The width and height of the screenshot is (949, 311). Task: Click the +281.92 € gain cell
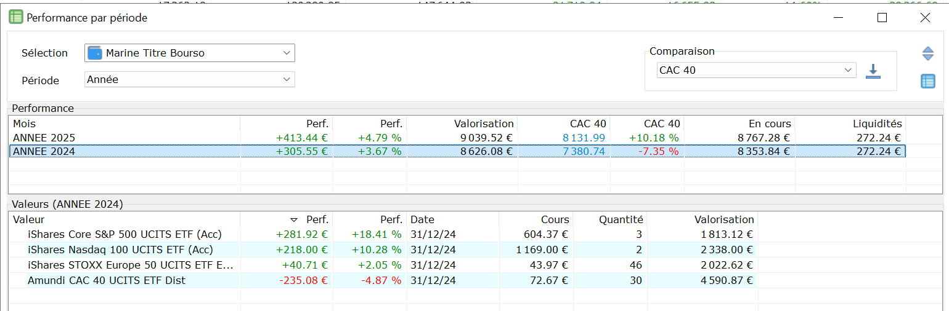tap(303, 234)
